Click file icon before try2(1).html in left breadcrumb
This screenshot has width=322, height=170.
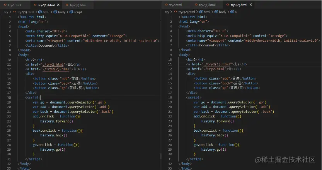[x=15, y=12]
